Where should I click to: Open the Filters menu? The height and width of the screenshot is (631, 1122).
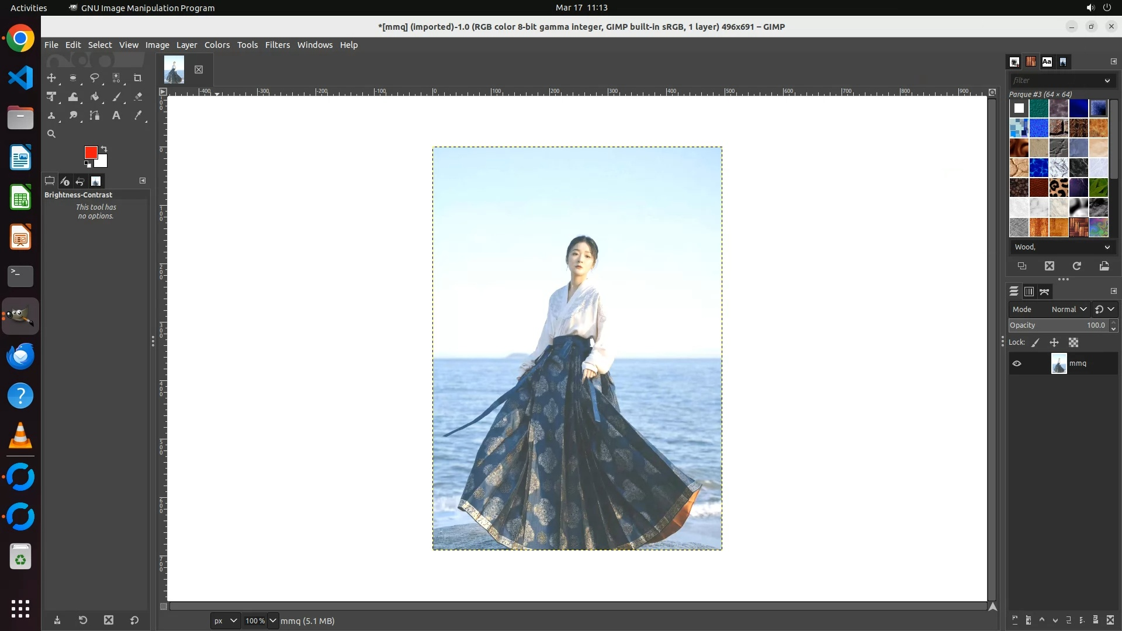coord(277,45)
